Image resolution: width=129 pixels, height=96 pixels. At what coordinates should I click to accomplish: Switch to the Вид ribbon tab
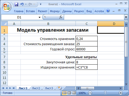[x=89, y=11]
